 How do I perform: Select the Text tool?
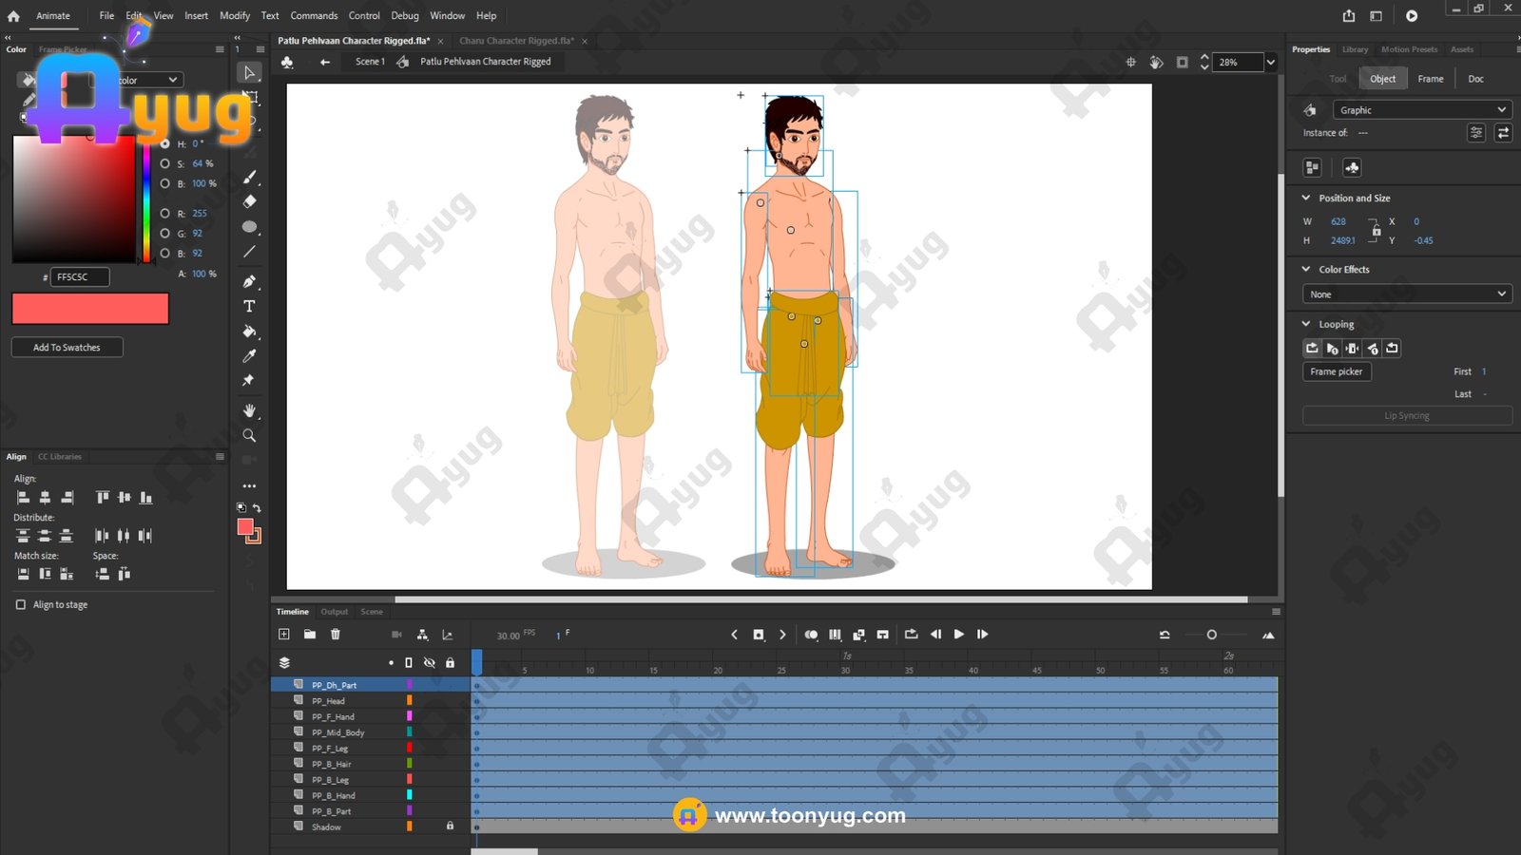pyautogui.click(x=249, y=307)
